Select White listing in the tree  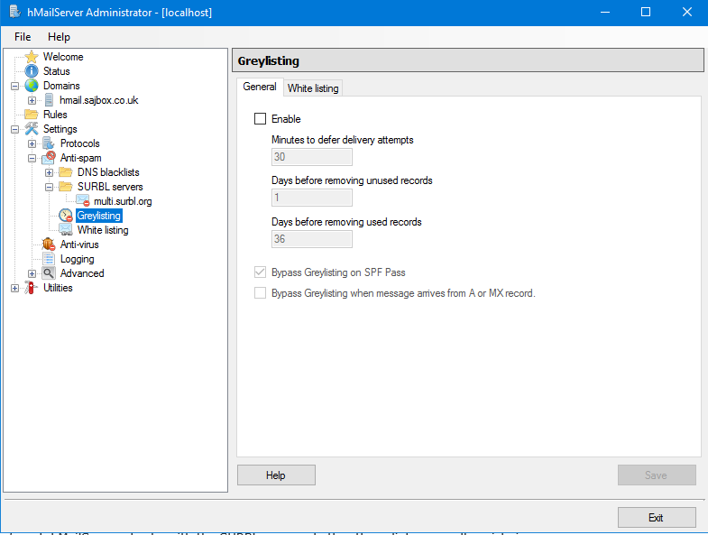103,230
